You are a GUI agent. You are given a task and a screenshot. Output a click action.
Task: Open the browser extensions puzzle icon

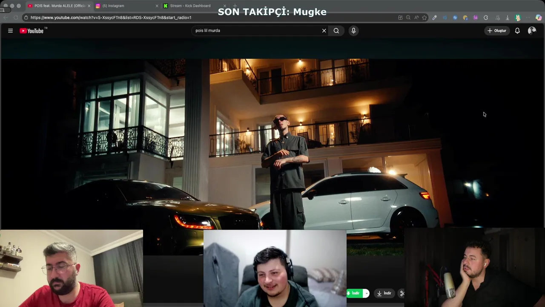point(486,17)
